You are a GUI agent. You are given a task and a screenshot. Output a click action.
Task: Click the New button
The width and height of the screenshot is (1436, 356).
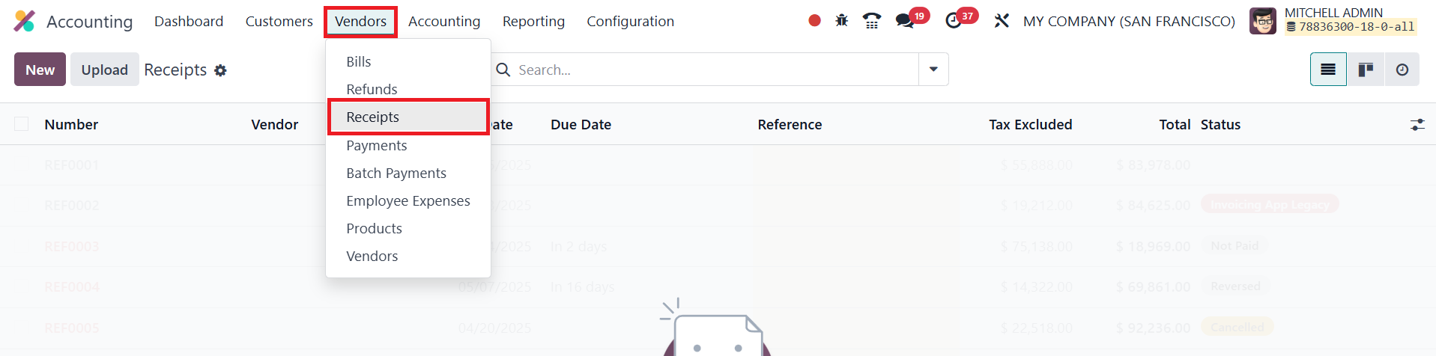tap(40, 70)
